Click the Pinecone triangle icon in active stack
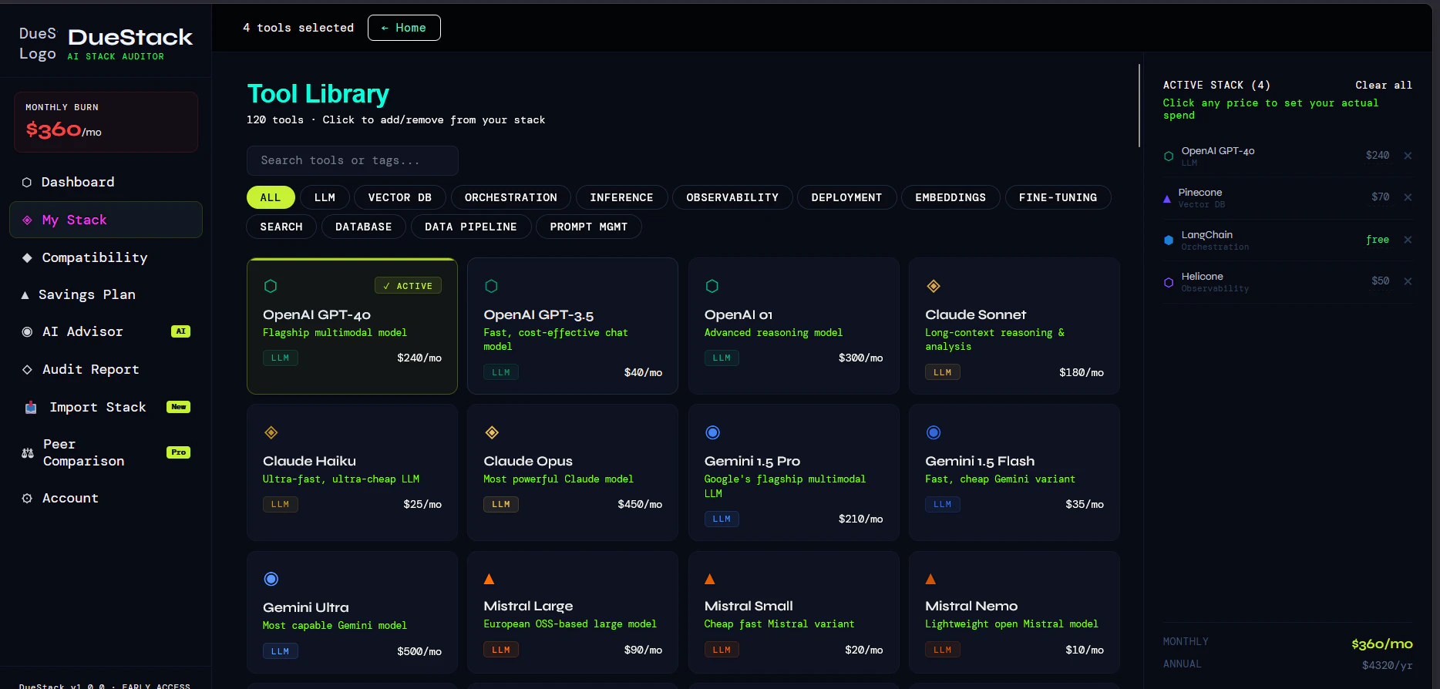 tap(1167, 199)
